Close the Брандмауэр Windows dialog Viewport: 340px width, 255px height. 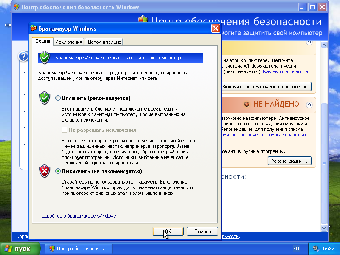tap(215, 28)
